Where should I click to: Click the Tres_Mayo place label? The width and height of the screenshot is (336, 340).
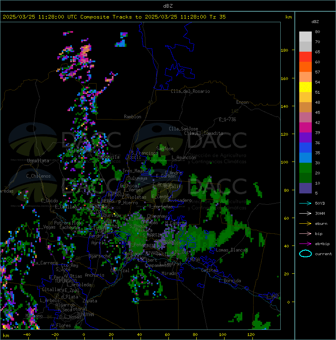pyautogui.click(x=133, y=171)
